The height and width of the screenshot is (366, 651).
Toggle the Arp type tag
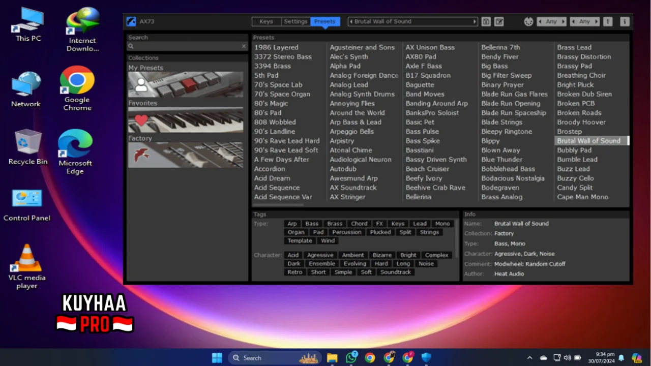(292, 224)
